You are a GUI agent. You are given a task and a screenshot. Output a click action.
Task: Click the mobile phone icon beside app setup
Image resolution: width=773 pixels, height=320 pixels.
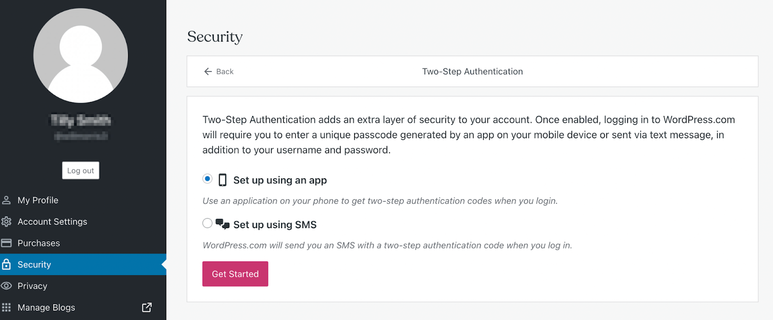tap(222, 179)
